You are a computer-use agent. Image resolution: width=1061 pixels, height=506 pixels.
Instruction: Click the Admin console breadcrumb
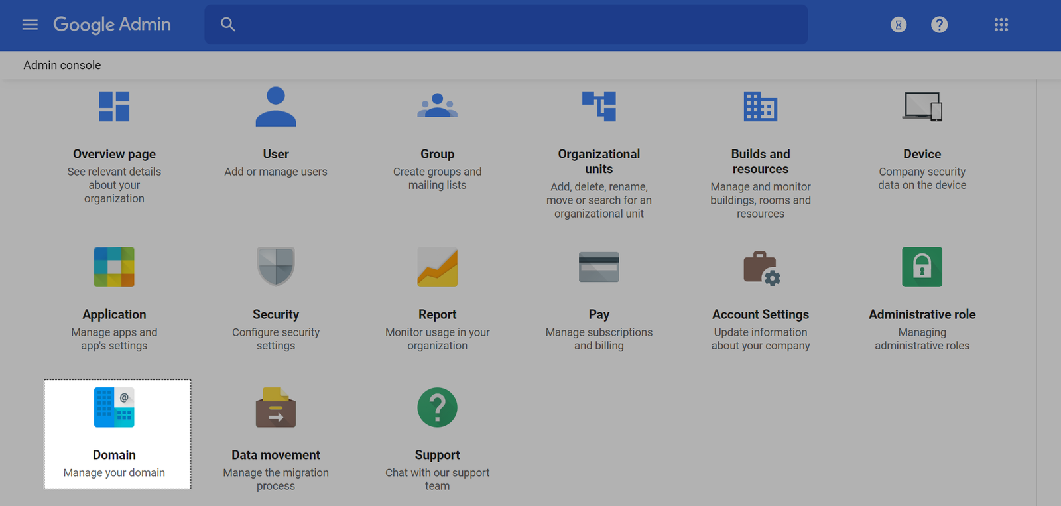62,65
